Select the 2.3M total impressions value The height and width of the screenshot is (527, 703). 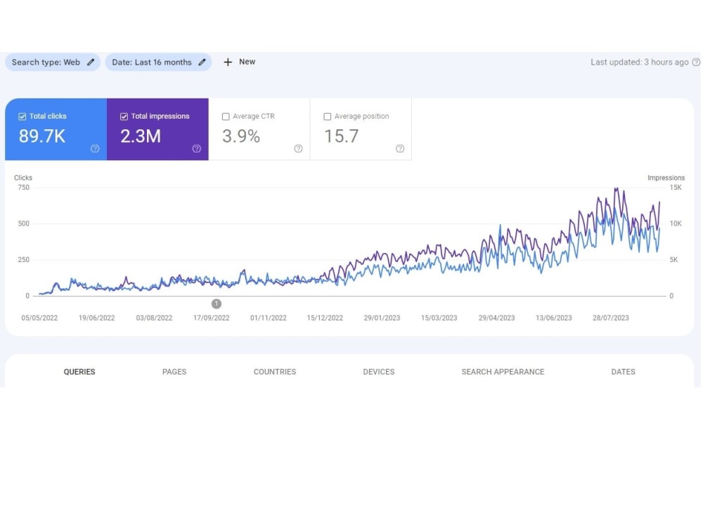pyautogui.click(x=141, y=136)
